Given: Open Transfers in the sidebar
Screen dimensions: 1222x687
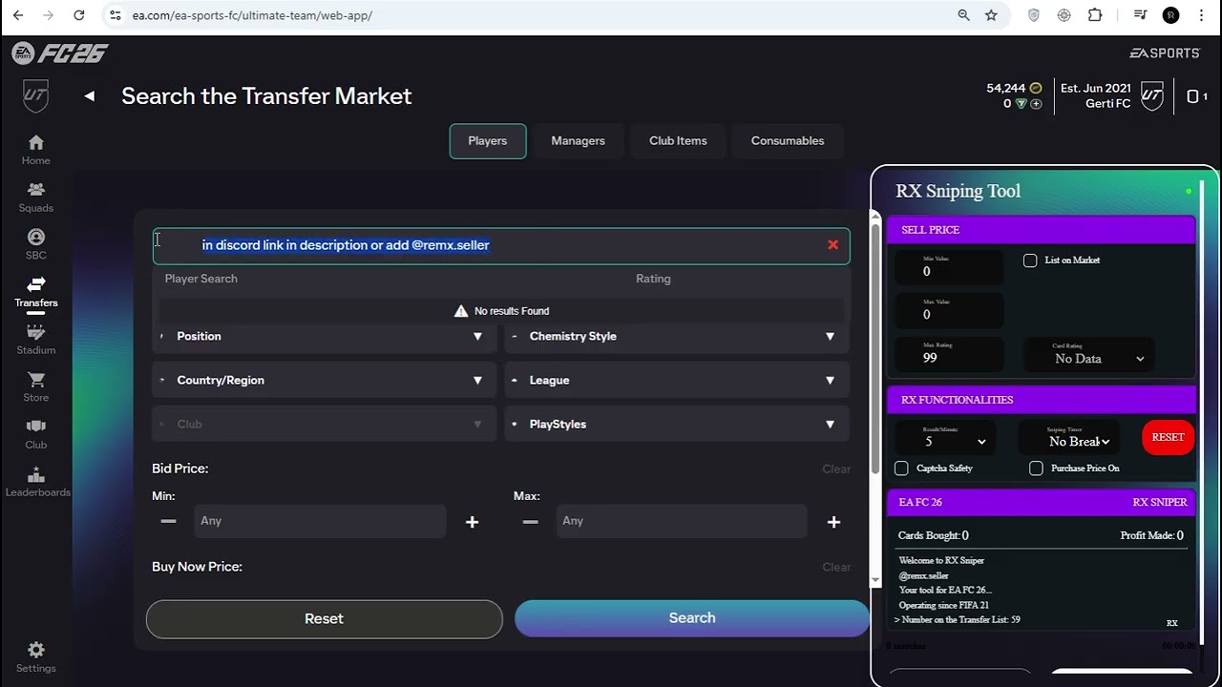Looking at the screenshot, I should (35, 292).
